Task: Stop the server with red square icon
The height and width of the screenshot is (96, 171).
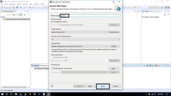Action: point(156,65)
